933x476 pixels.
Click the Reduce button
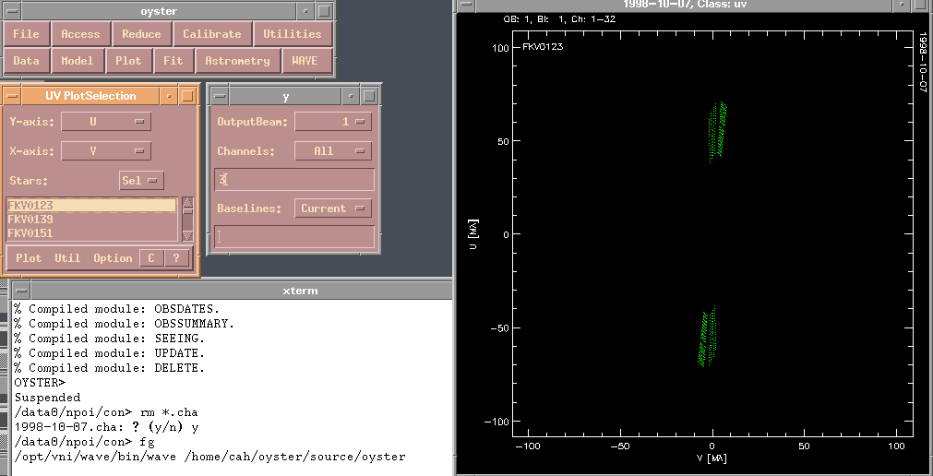click(141, 34)
